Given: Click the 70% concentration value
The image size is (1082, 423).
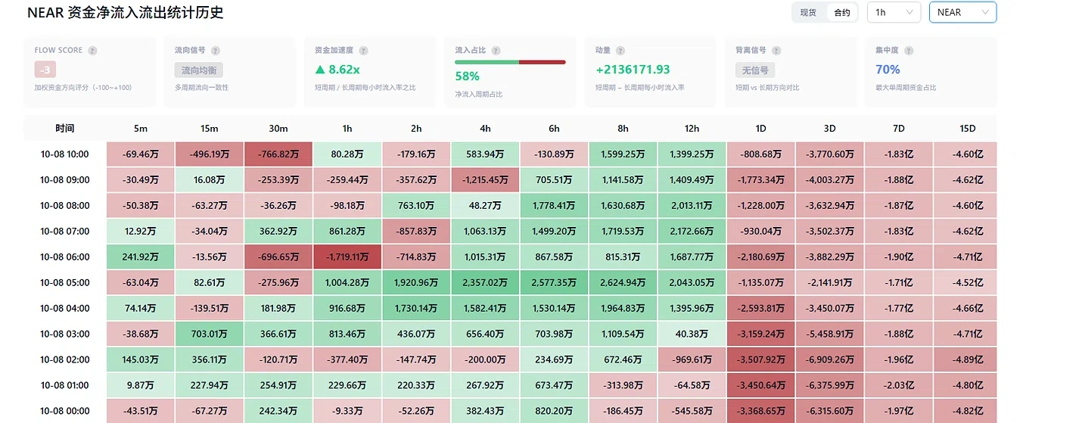Looking at the screenshot, I should pos(888,70).
